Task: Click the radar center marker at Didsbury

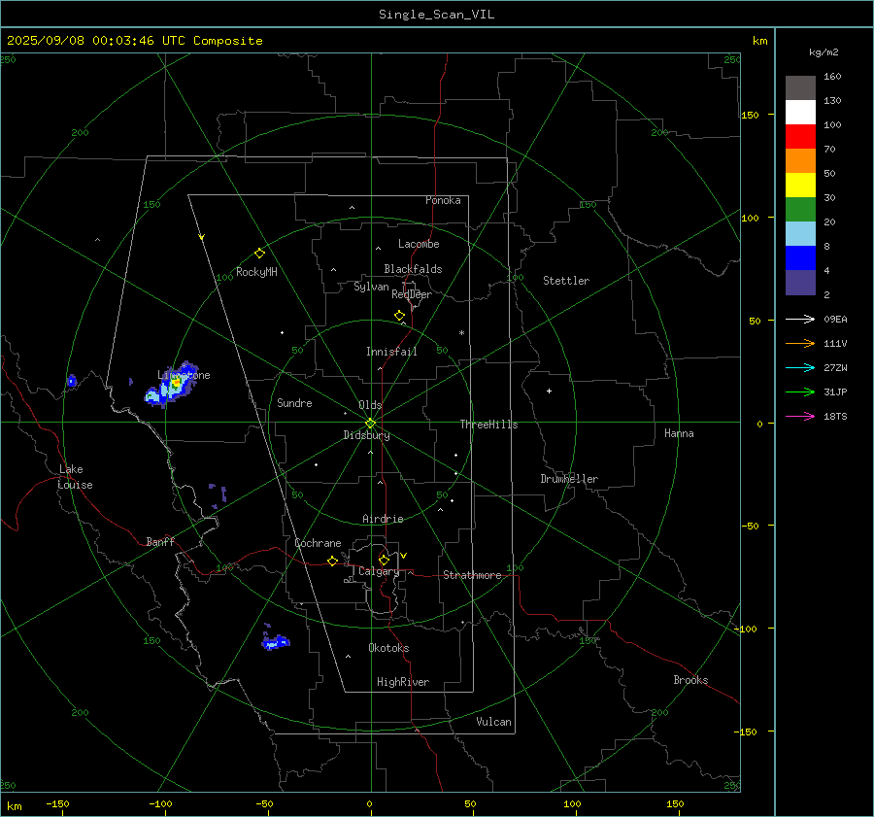Action: 371,423
